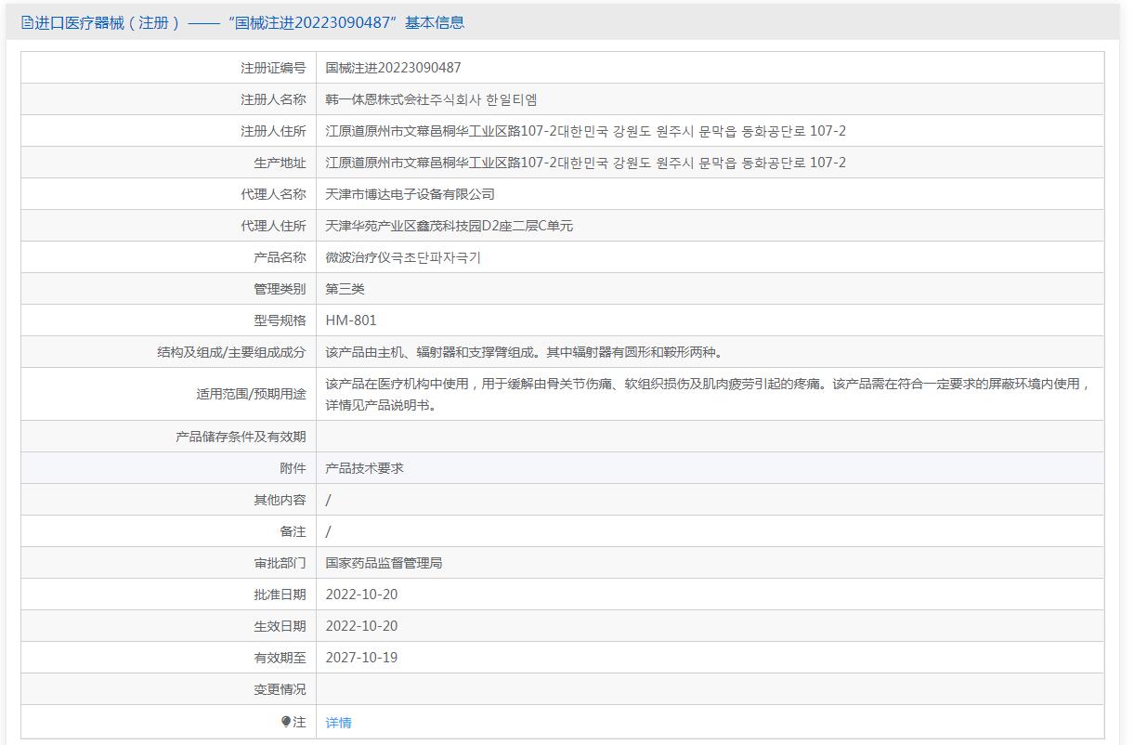Viewport: 1134px width, 745px height.
Task: Select registration number value 国械注进20223090487 in the table
Action: pos(393,68)
